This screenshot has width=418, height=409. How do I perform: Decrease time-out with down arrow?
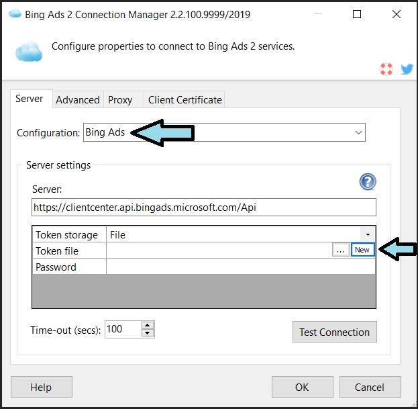147,333
